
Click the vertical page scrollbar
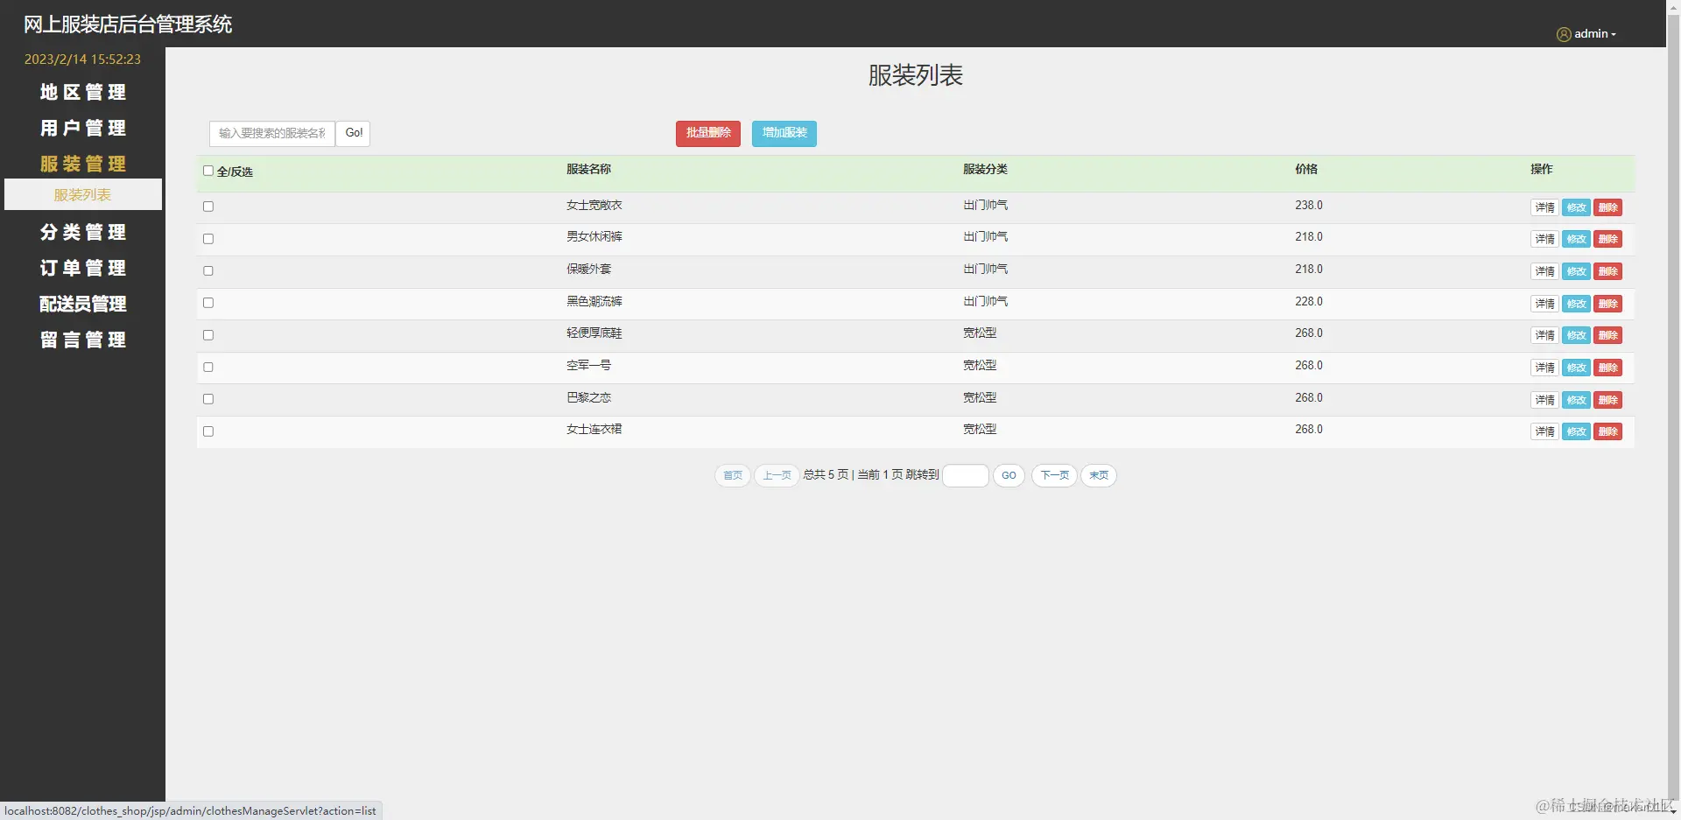pyautogui.click(x=1673, y=410)
